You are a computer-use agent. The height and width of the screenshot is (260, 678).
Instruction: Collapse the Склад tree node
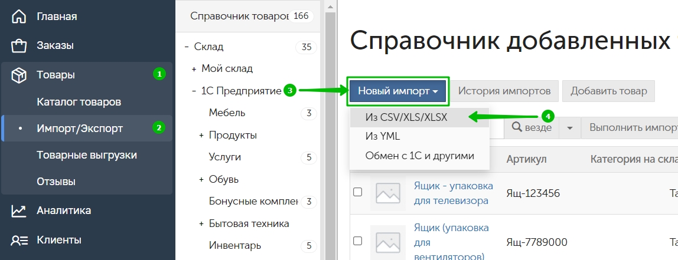(187, 47)
